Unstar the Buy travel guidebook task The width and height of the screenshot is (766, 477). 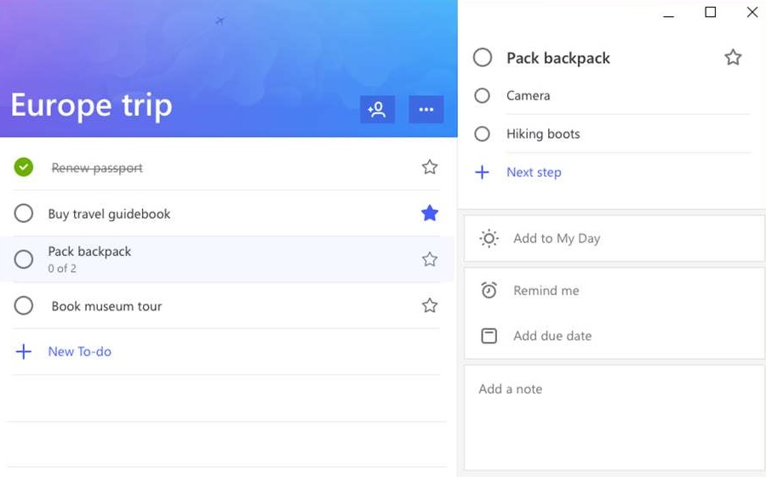click(430, 213)
